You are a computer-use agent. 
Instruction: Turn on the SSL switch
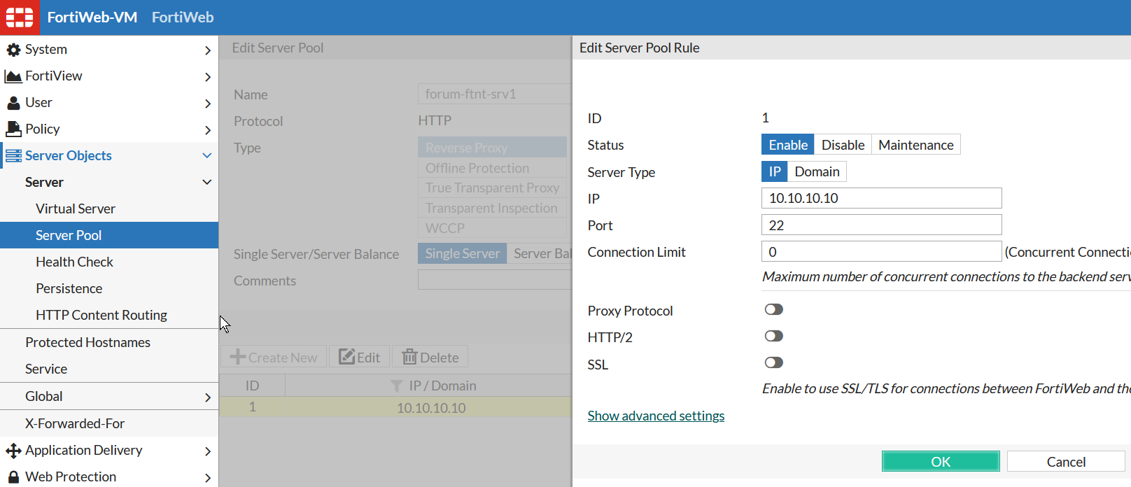click(x=773, y=362)
